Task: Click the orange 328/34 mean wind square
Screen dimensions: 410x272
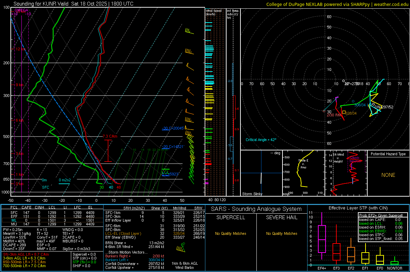Action: pyautogui.click(x=344, y=113)
